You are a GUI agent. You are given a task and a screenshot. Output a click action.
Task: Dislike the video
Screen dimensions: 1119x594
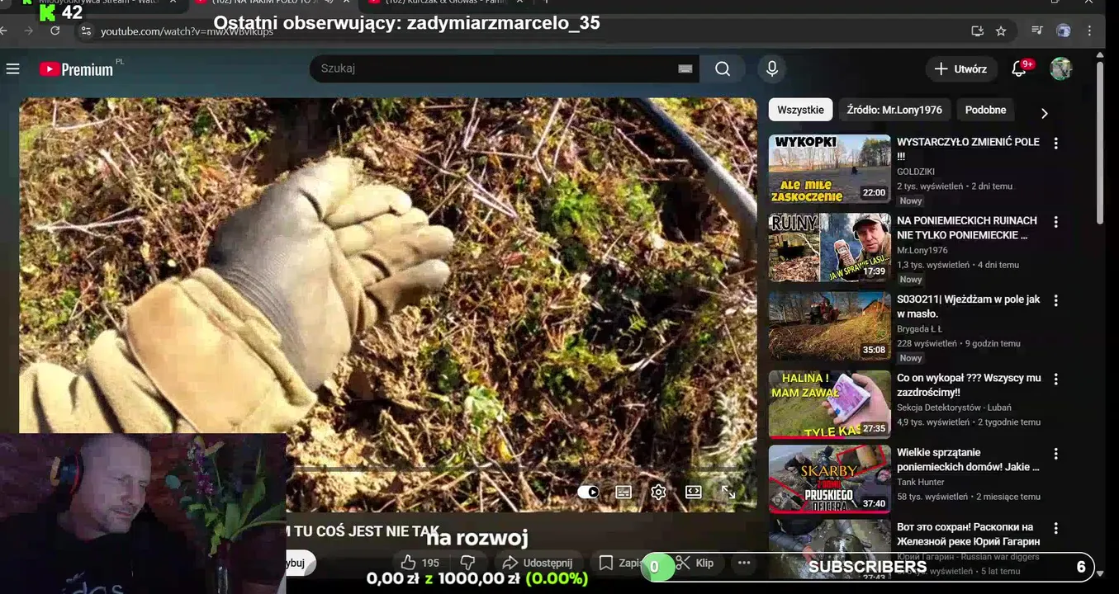pos(467,563)
